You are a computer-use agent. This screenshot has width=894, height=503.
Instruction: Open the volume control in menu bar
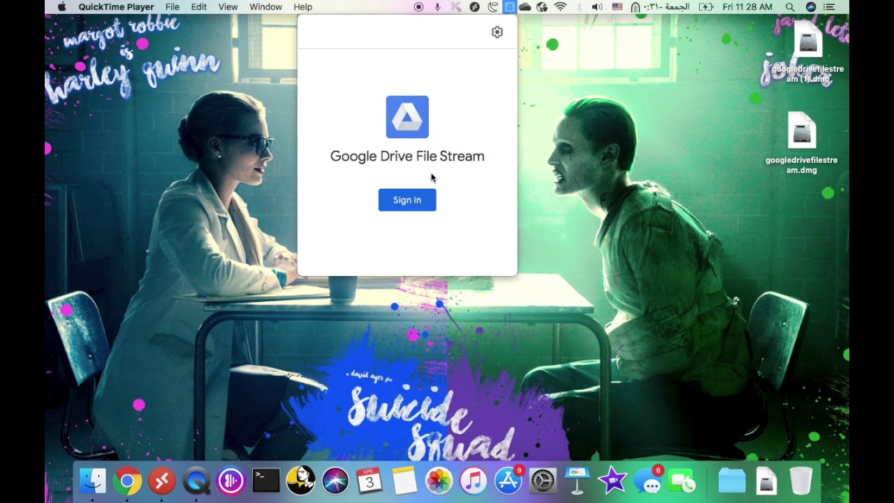(x=597, y=7)
